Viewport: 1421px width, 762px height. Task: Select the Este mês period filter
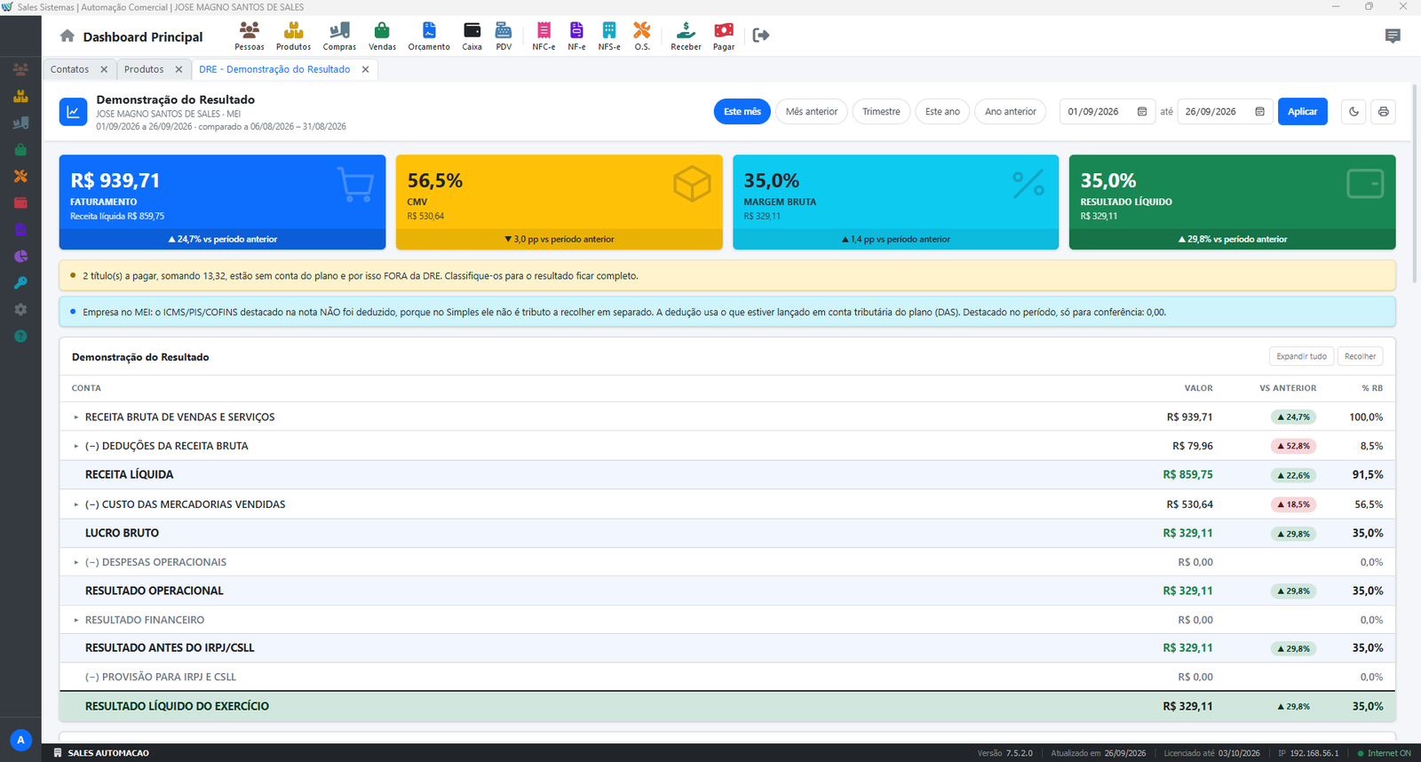(742, 112)
